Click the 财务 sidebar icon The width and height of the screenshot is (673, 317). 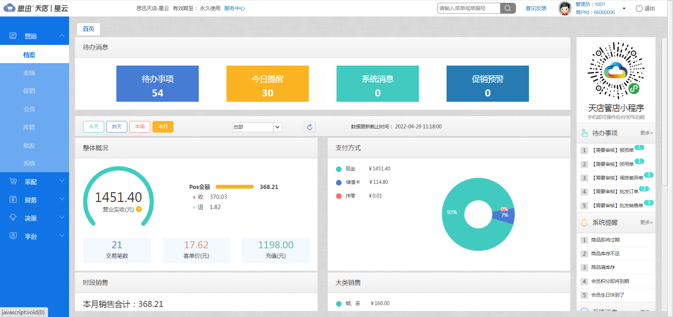coord(13,200)
